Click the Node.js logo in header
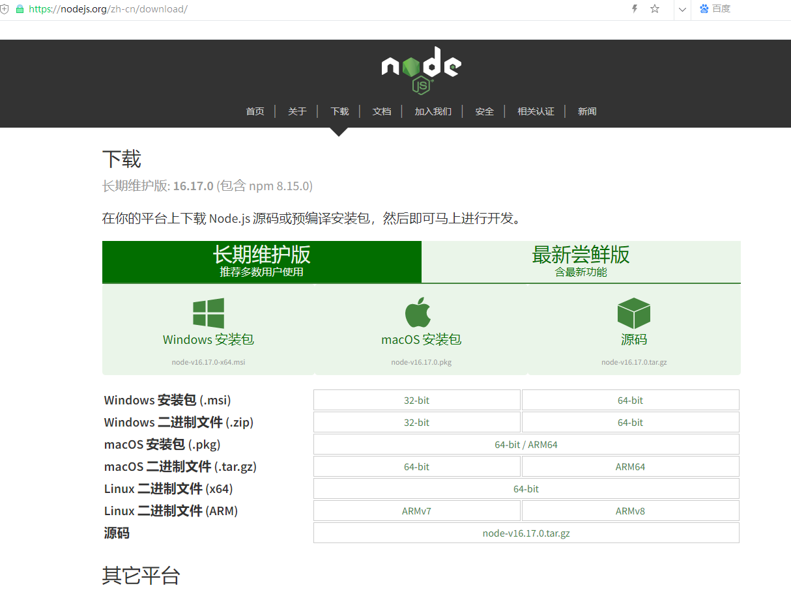This screenshot has height=605, width=791. click(x=421, y=70)
